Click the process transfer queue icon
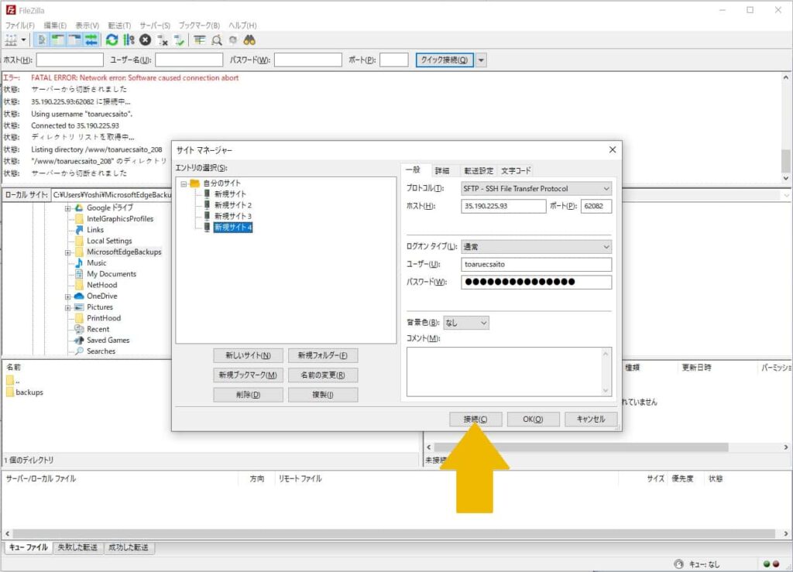Viewport: 793px width, 572px height. tap(128, 39)
